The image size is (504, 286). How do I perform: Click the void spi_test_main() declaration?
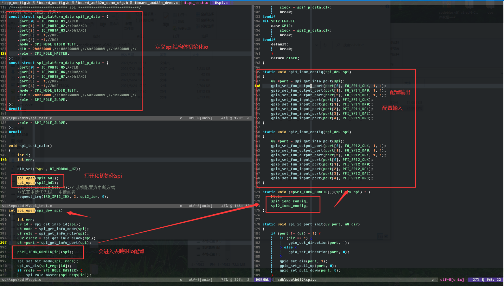tap(30, 146)
